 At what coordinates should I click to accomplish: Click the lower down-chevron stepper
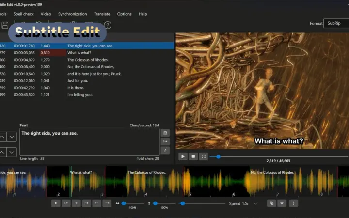pos(12,153)
